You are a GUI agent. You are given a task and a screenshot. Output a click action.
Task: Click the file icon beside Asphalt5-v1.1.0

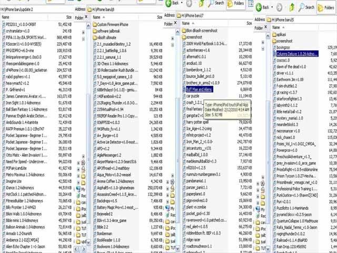tap(95, 188)
